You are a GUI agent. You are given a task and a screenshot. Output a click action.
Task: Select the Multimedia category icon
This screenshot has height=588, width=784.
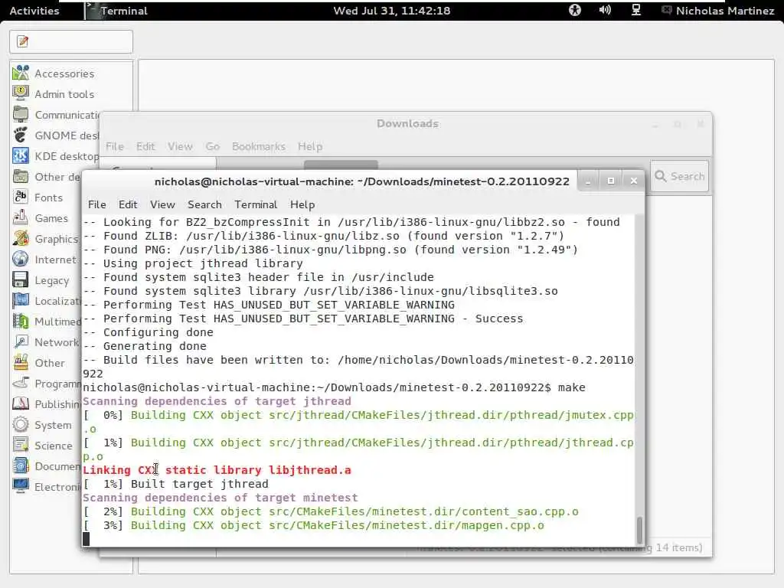[x=21, y=321]
